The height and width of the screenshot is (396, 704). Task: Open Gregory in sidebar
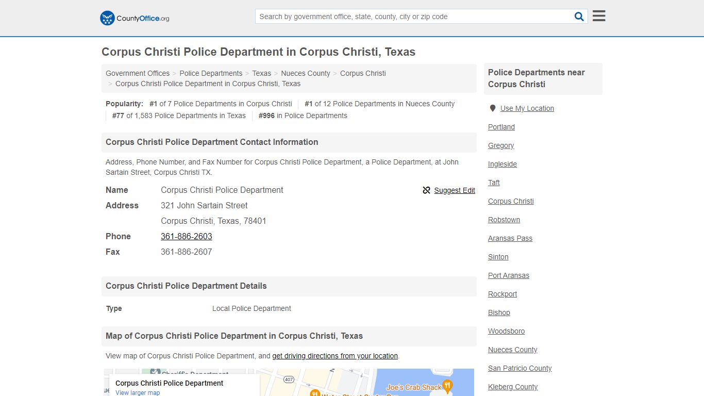[x=501, y=145]
